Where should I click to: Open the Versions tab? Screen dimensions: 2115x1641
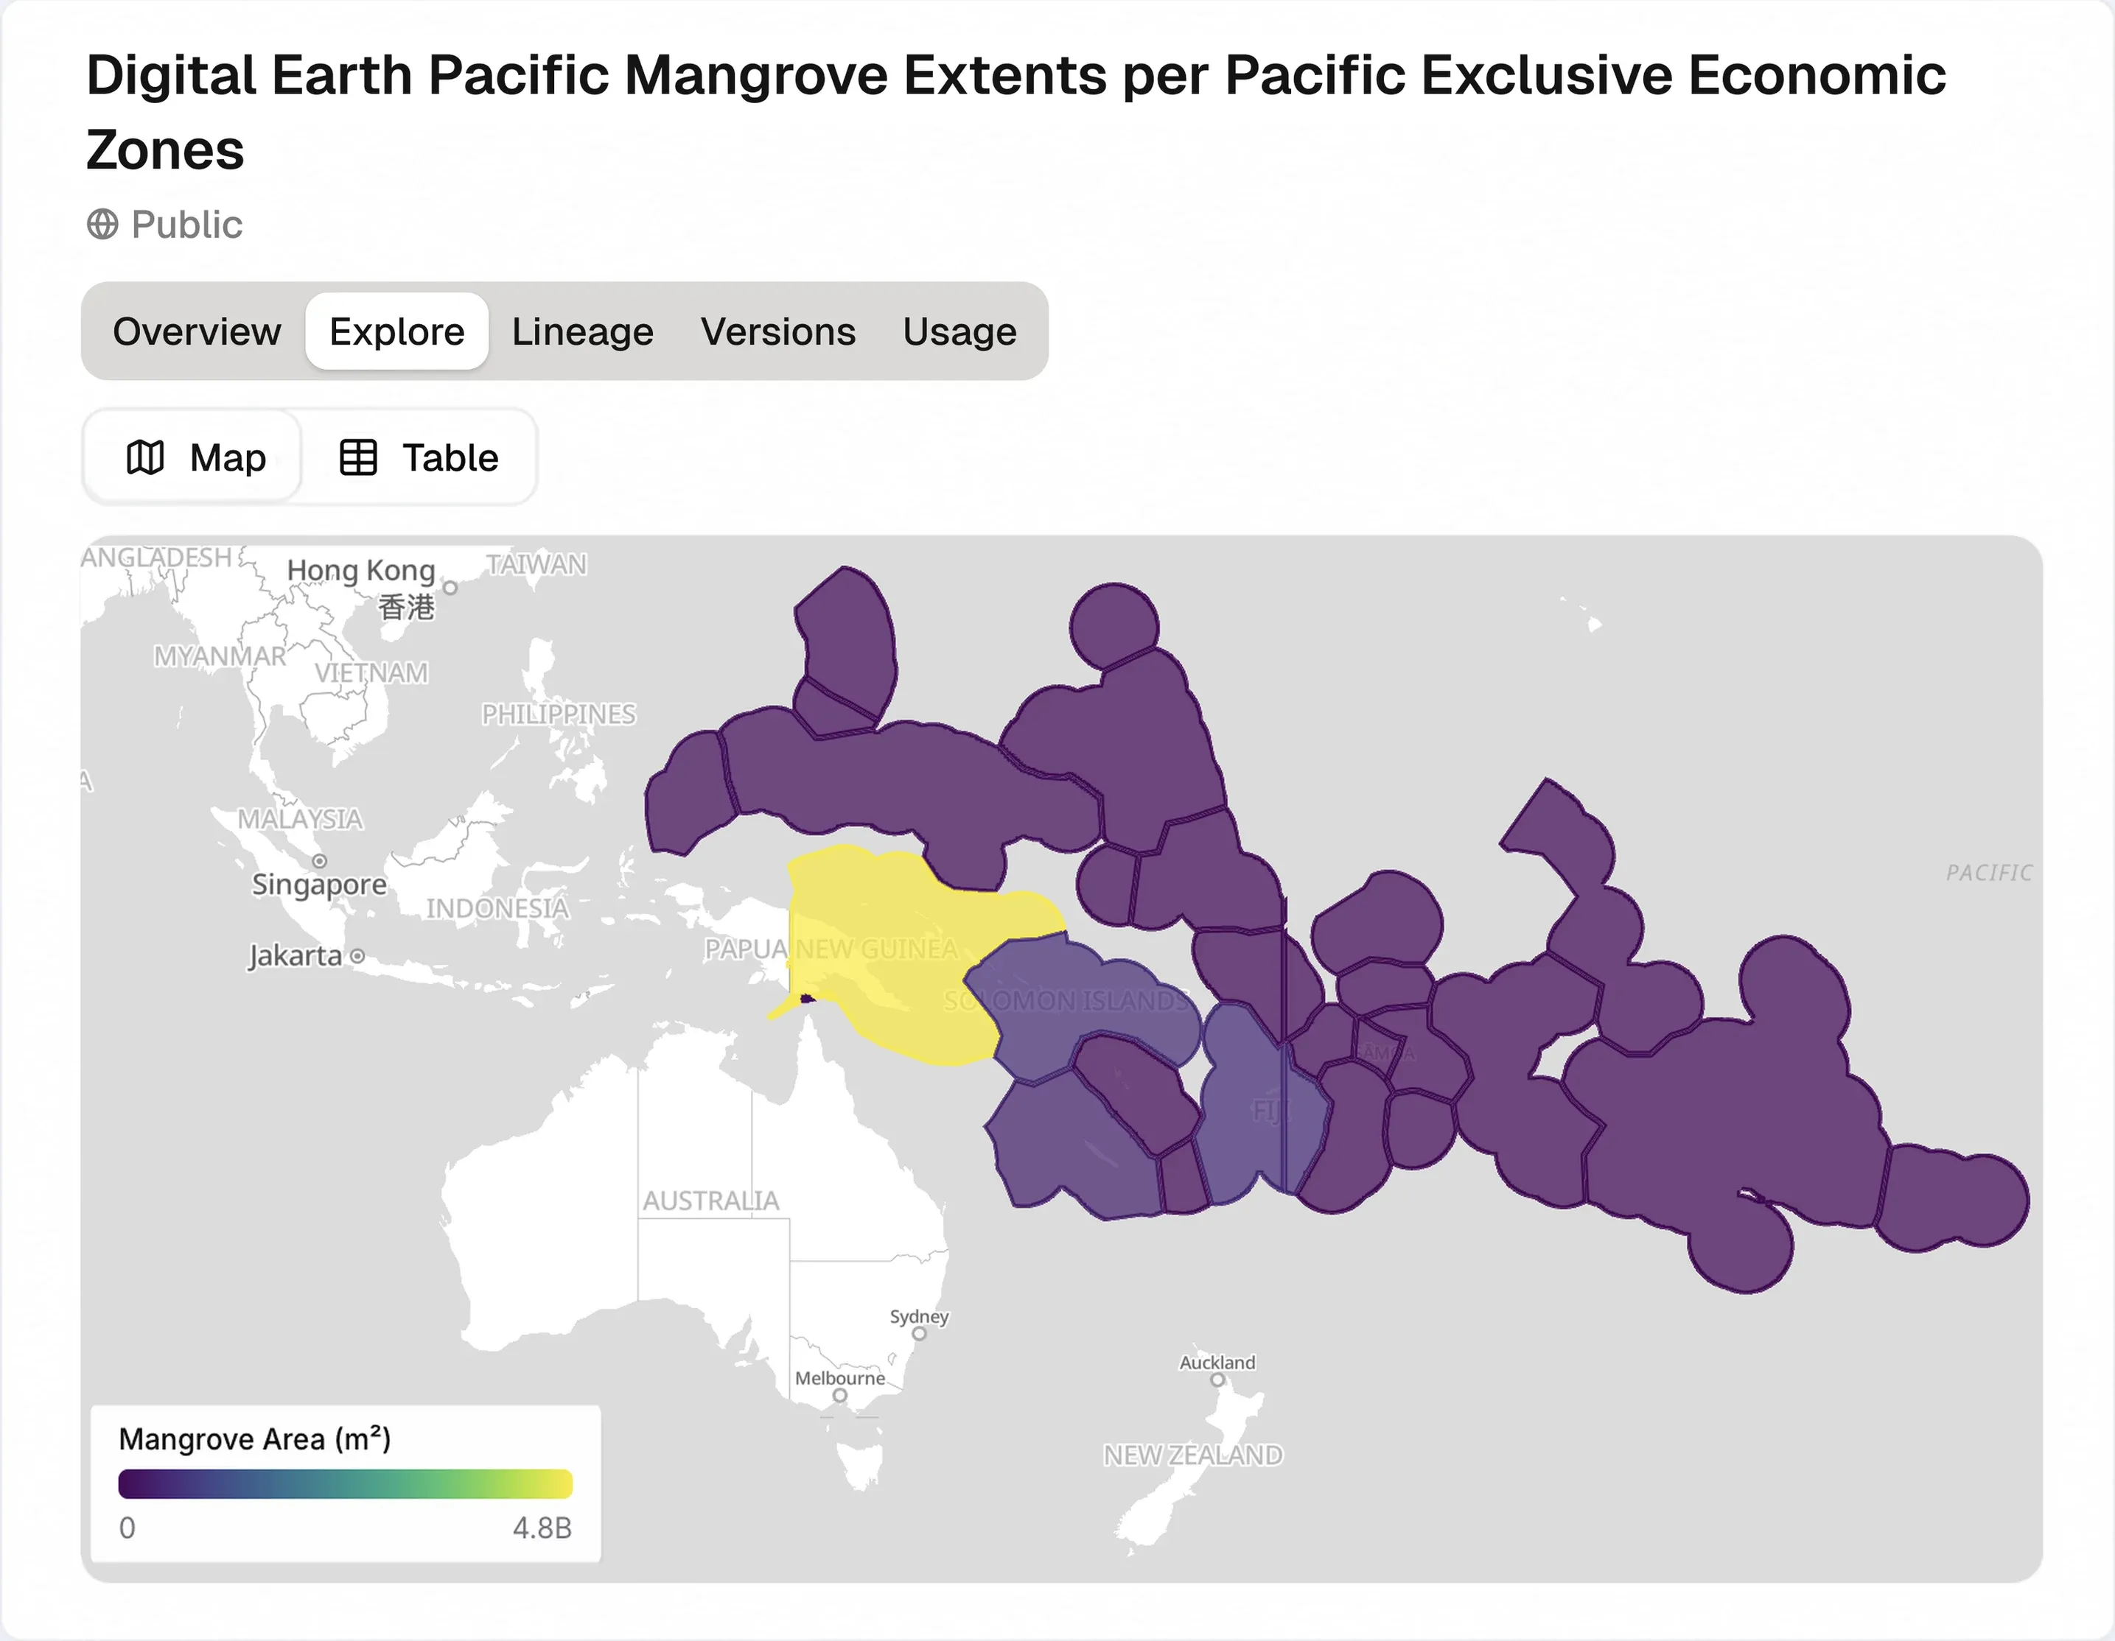[779, 331]
